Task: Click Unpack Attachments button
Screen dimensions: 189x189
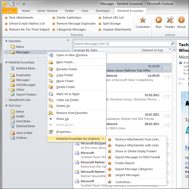Action: (115, 29)
